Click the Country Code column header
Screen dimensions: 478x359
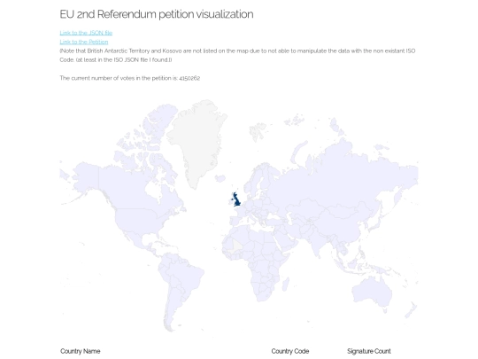[x=290, y=351]
